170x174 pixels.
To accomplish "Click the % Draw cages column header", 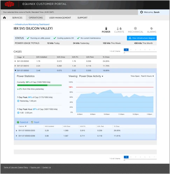I will [x=106, y=57].
